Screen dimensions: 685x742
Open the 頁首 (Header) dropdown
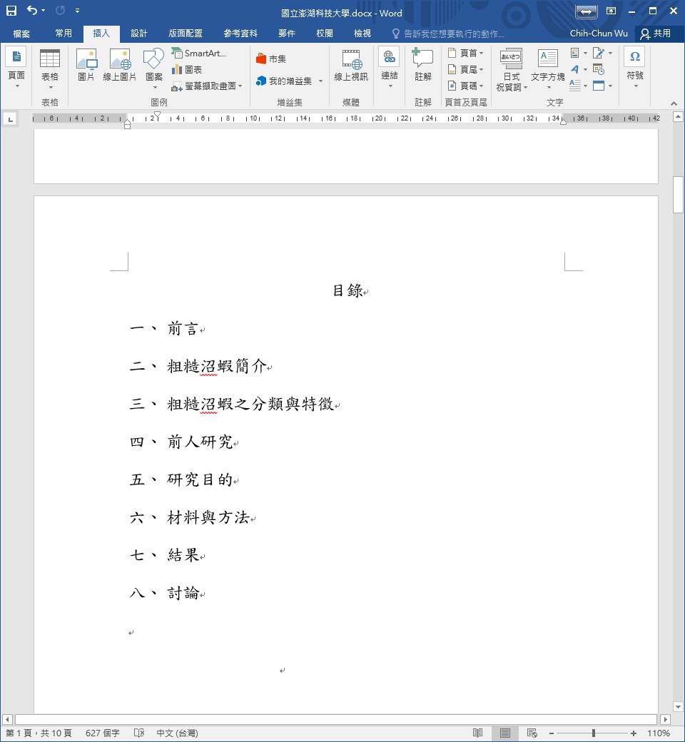pos(466,53)
